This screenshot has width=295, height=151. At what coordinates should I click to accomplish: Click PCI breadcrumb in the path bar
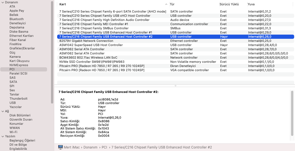104,147
